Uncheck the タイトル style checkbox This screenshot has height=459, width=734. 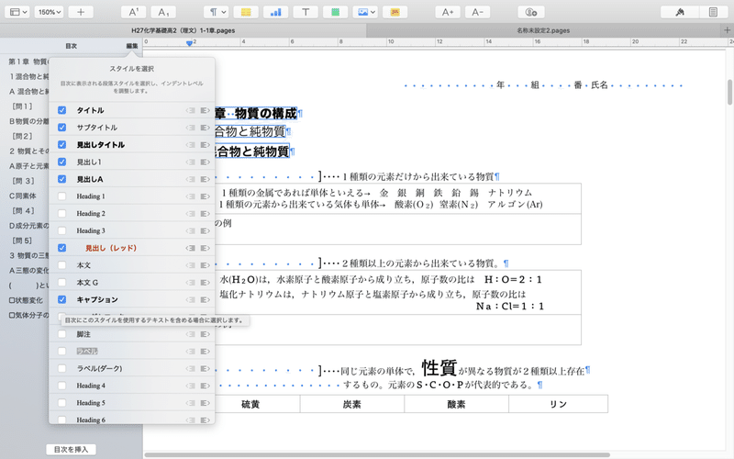click(x=61, y=110)
